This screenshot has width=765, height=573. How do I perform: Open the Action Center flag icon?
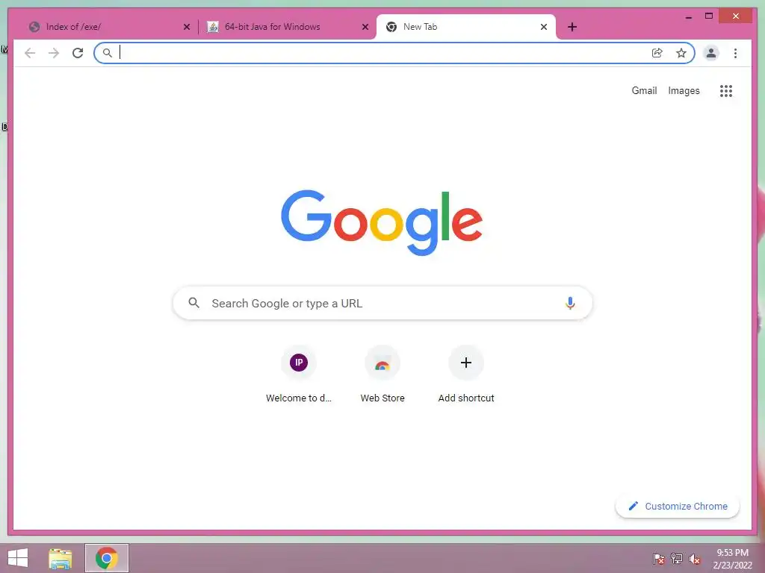click(658, 559)
